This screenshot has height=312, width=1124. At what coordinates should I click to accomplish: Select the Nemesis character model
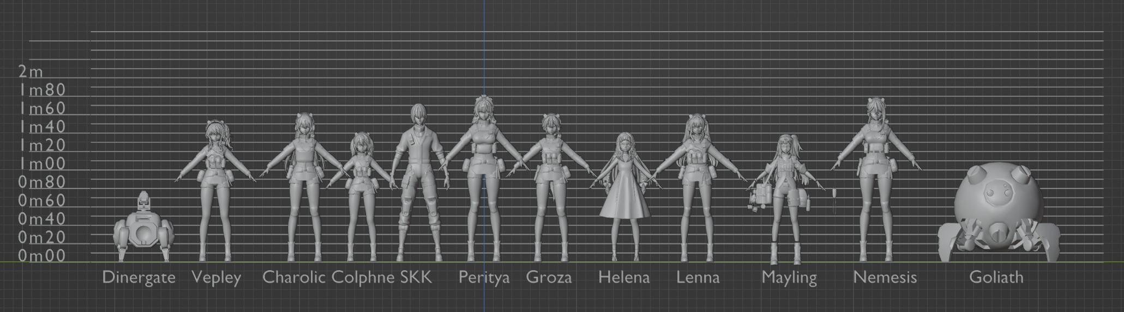click(876, 180)
